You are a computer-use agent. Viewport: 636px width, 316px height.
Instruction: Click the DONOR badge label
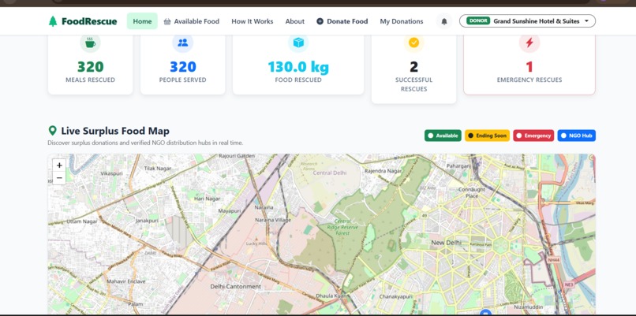coord(478,21)
